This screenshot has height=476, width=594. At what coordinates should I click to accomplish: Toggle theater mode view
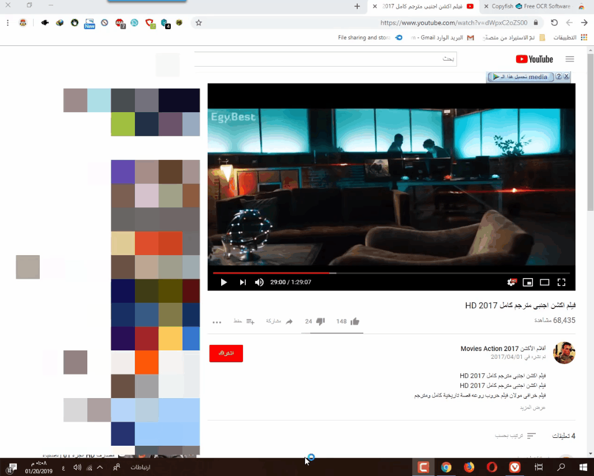click(544, 282)
